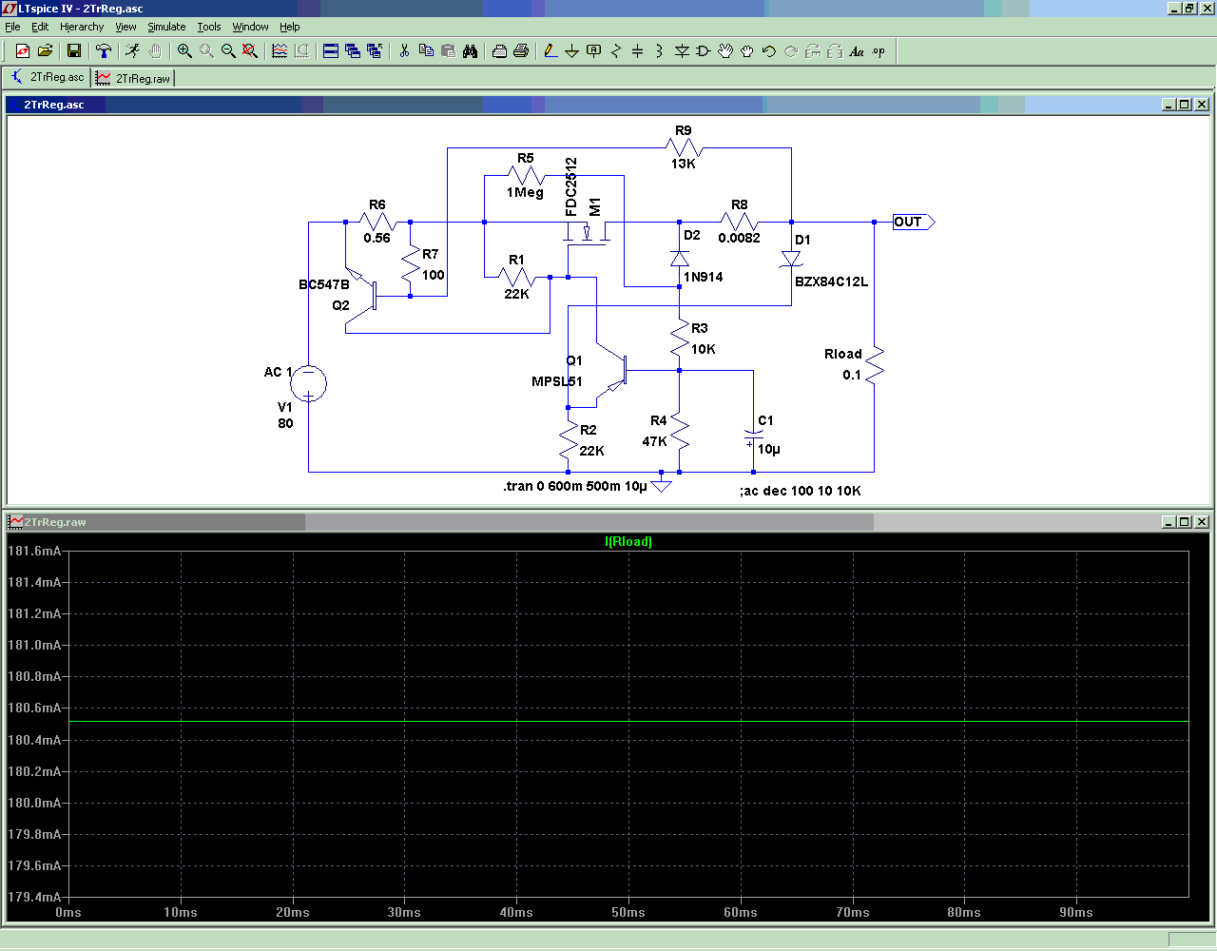Click the V1 voltage source symbol
This screenshot has width=1217, height=951.
[308, 383]
